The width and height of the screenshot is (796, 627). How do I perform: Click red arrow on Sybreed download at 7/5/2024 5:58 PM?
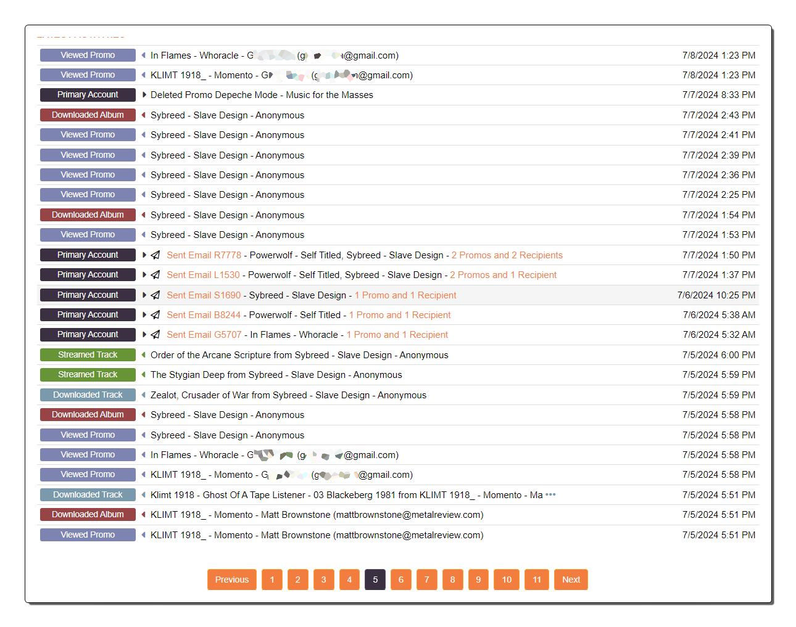(144, 415)
